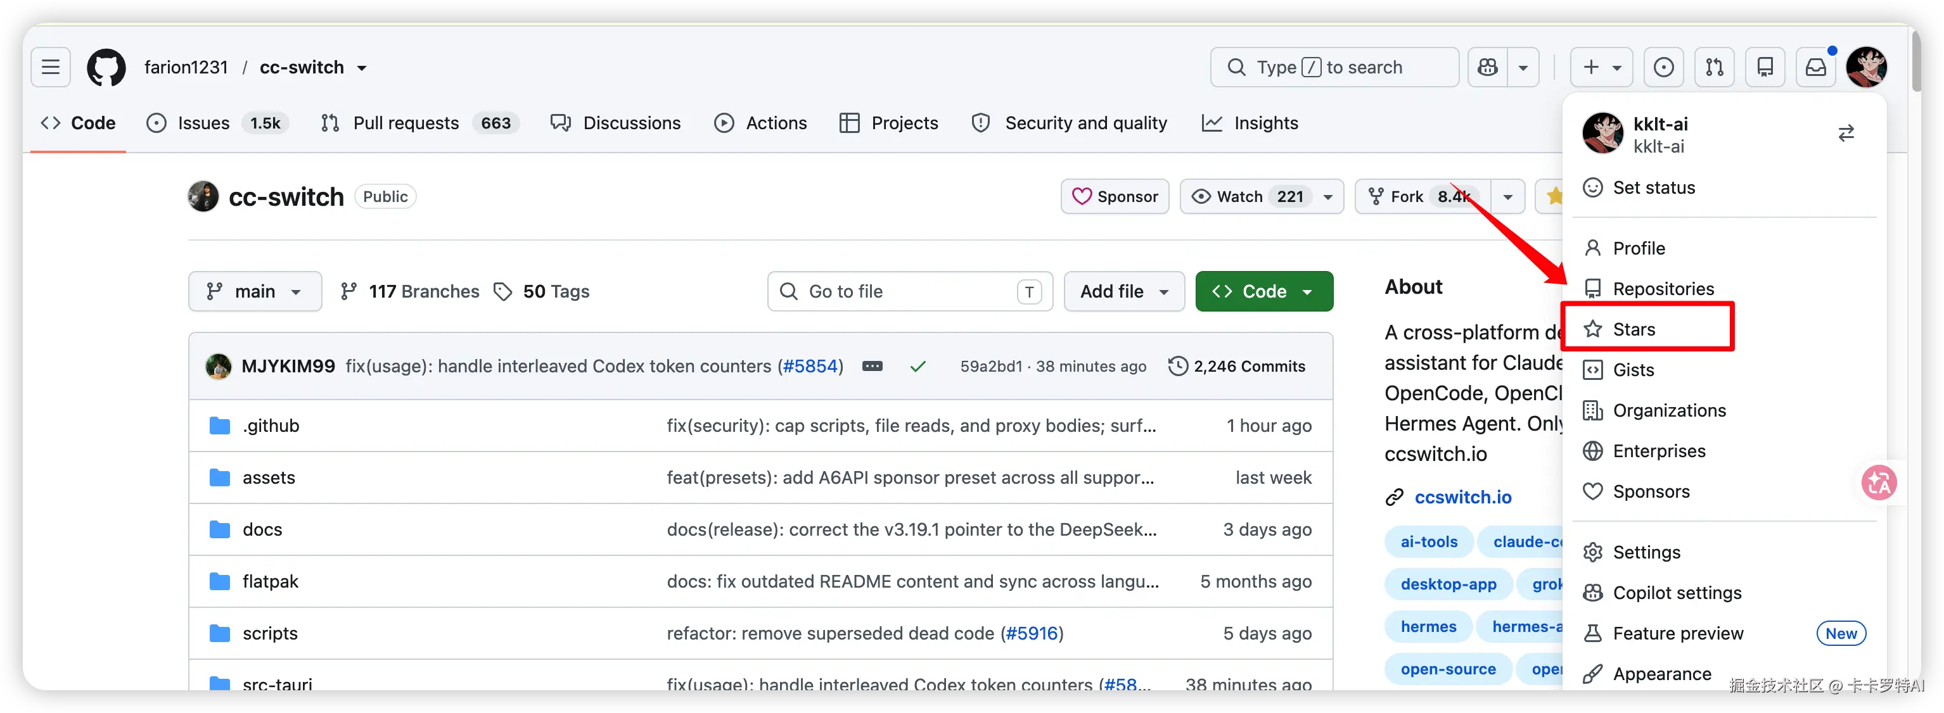
Task: Open Gists from user menu
Action: [x=1723, y=370]
